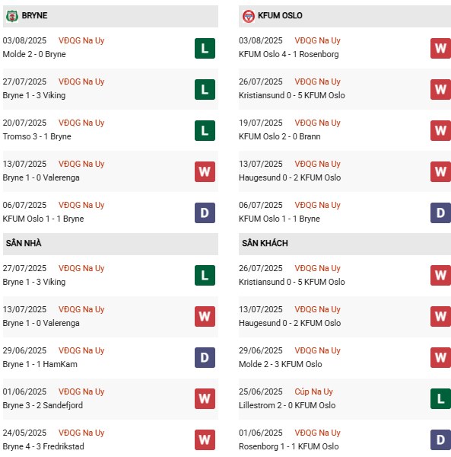Click the D badge for Rosenborg 1 - 1 KFUM Oslo
Image resolution: width=451 pixels, height=457 pixels.
tap(440, 439)
